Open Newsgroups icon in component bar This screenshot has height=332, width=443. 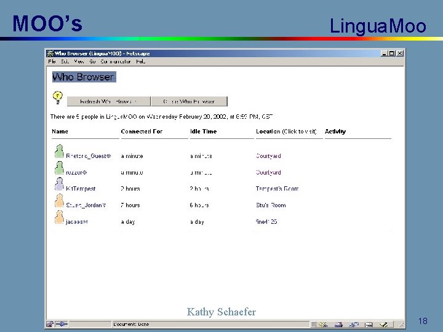tap(354, 325)
